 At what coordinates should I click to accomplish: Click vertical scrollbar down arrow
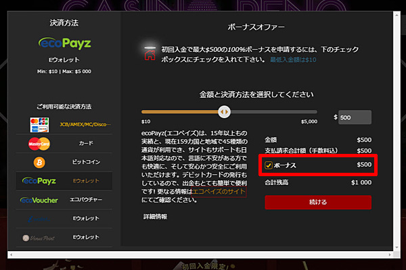tap(397, 247)
